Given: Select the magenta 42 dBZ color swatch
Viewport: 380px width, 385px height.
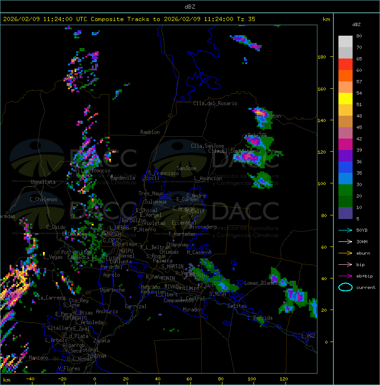Looking at the screenshot, I should [345, 144].
